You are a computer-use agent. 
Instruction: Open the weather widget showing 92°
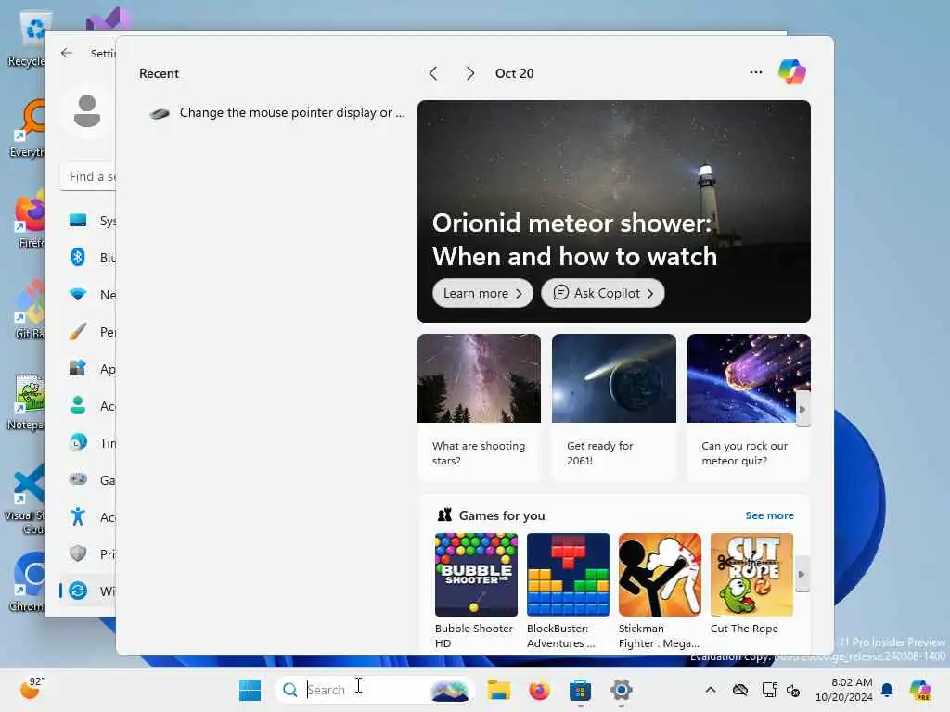(x=32, y=689)
